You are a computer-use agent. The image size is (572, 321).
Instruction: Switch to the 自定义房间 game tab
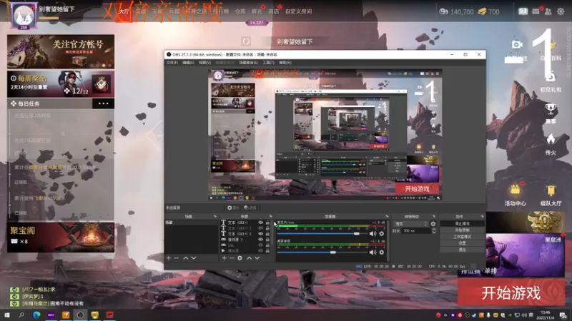(x=298, y=11)
